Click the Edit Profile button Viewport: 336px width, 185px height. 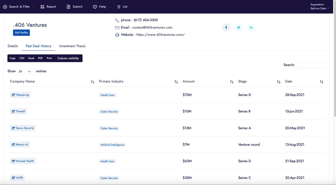pos(21,33)
